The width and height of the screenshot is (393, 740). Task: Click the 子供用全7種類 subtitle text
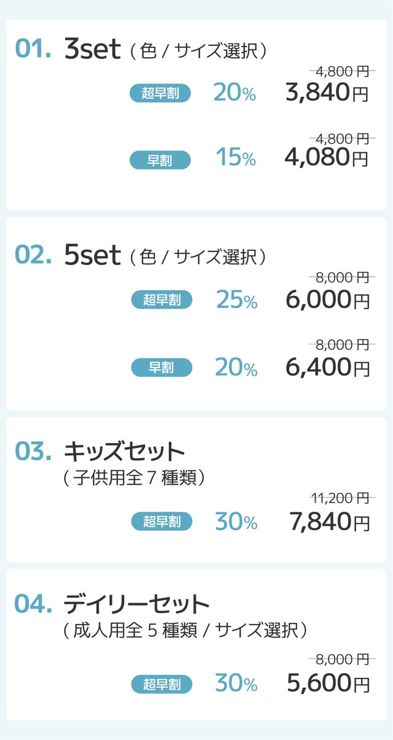(x=134, y=478)
